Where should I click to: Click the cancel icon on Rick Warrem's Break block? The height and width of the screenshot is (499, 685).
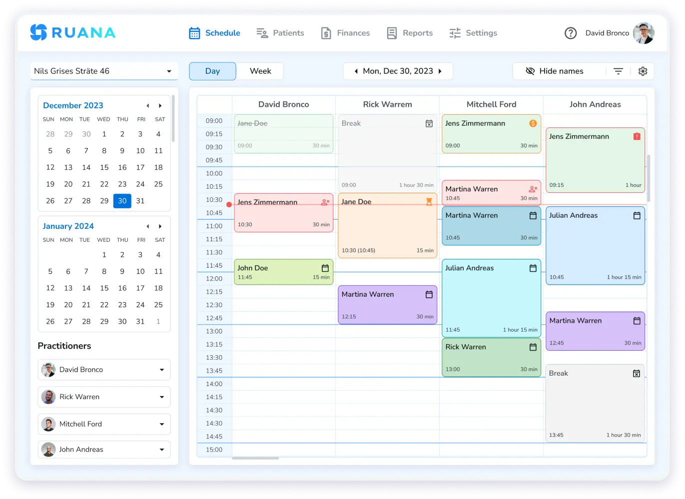pos(429,123)
